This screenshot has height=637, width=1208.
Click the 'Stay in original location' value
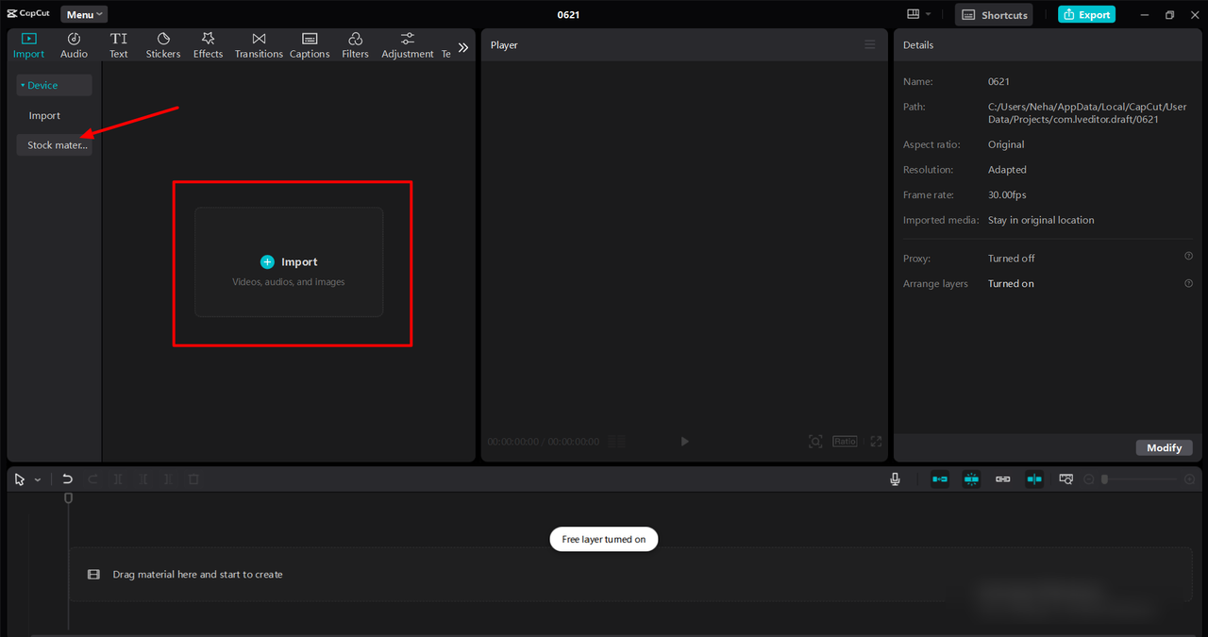click(x=1041, y=220)
